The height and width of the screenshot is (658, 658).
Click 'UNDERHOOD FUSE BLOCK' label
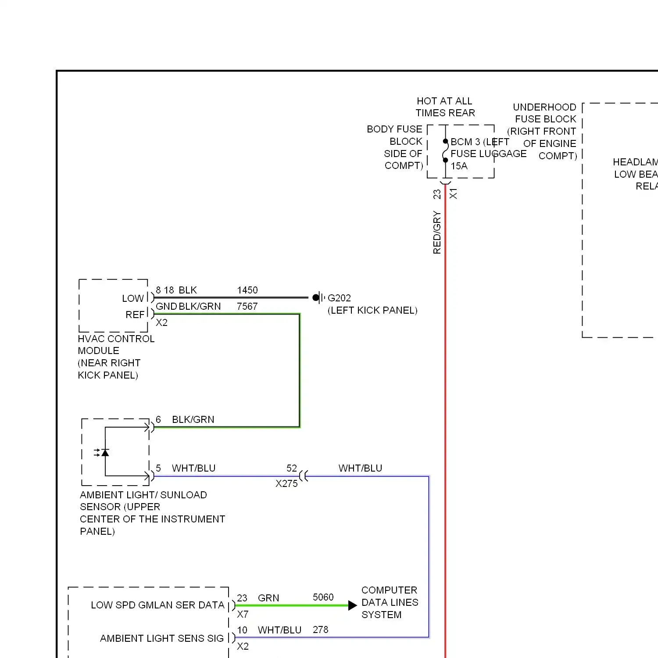pyautogui.click(x=545, y=113)
